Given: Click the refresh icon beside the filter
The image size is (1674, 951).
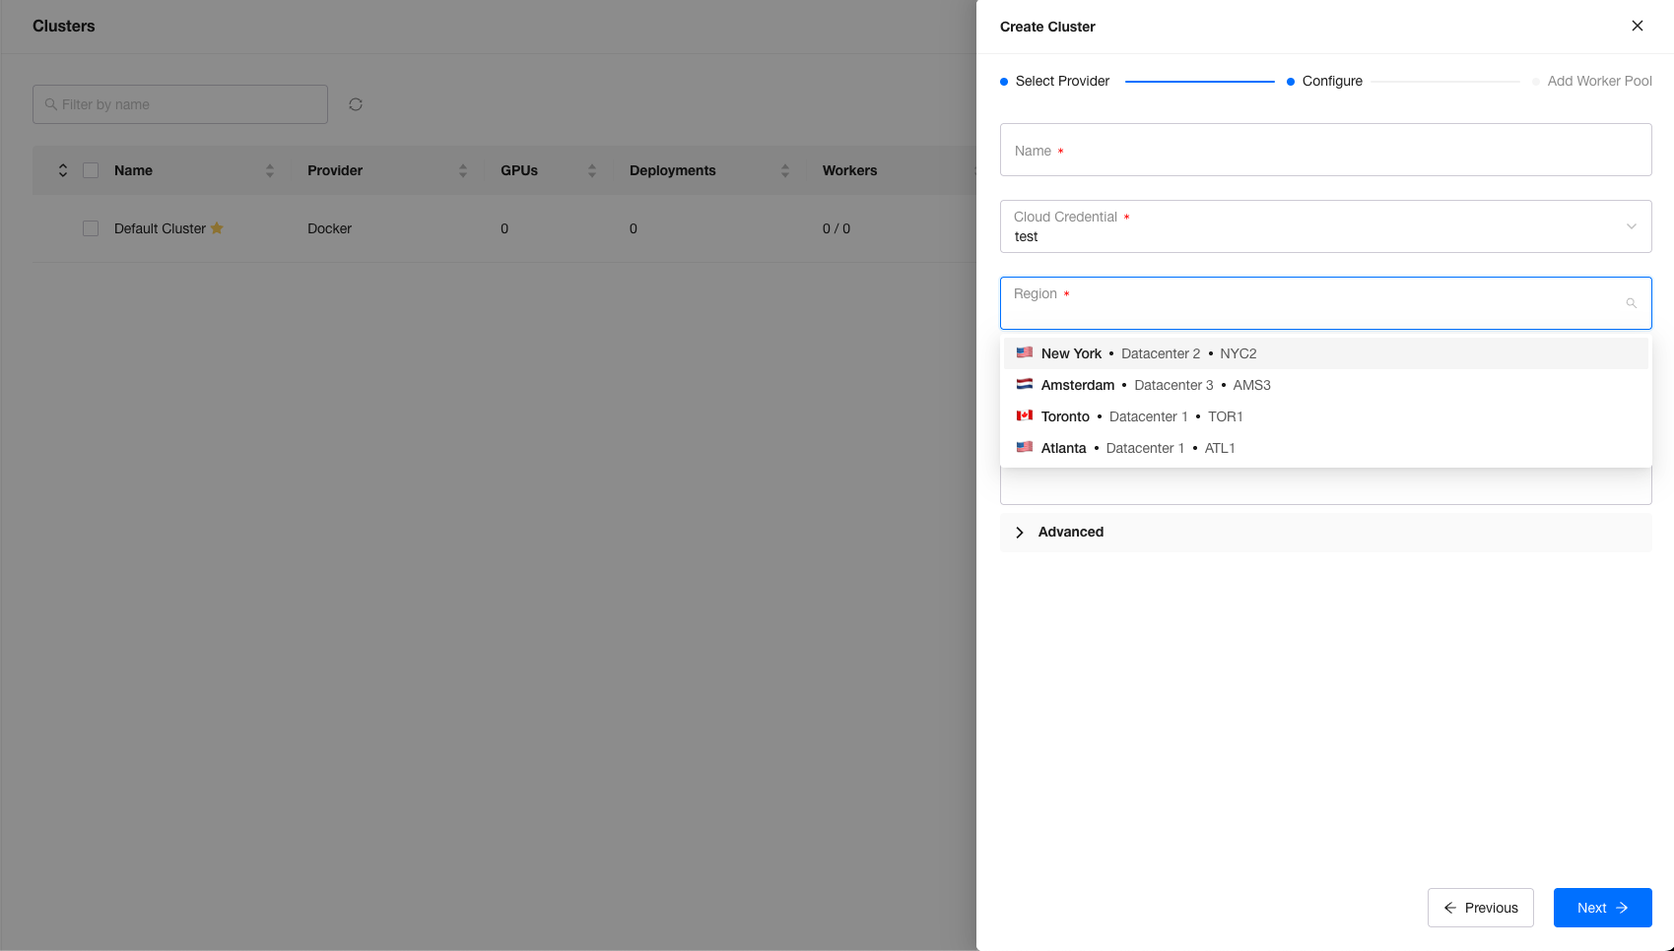Looking at the screenshot, I should pos(356,104).
